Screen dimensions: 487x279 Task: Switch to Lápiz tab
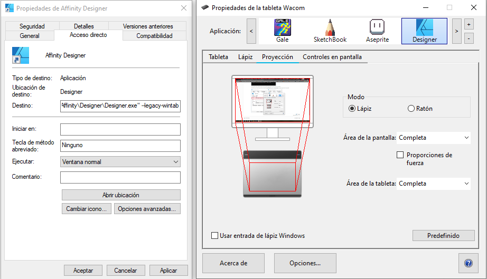point(246,57)
